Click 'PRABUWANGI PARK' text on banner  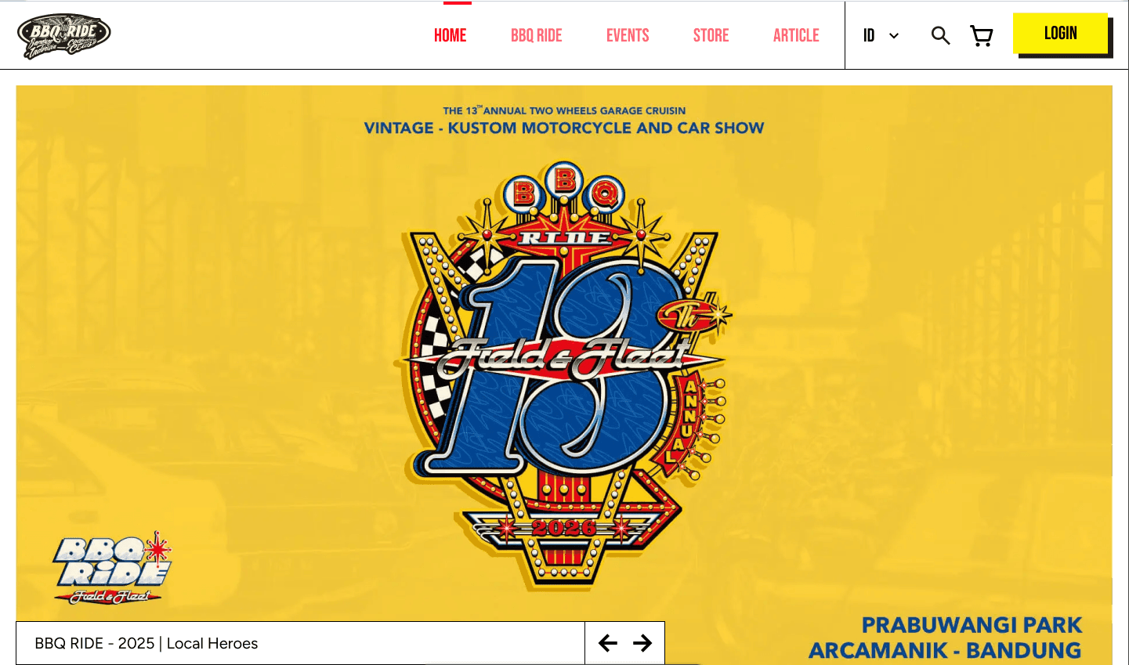[x=972, y=625]
